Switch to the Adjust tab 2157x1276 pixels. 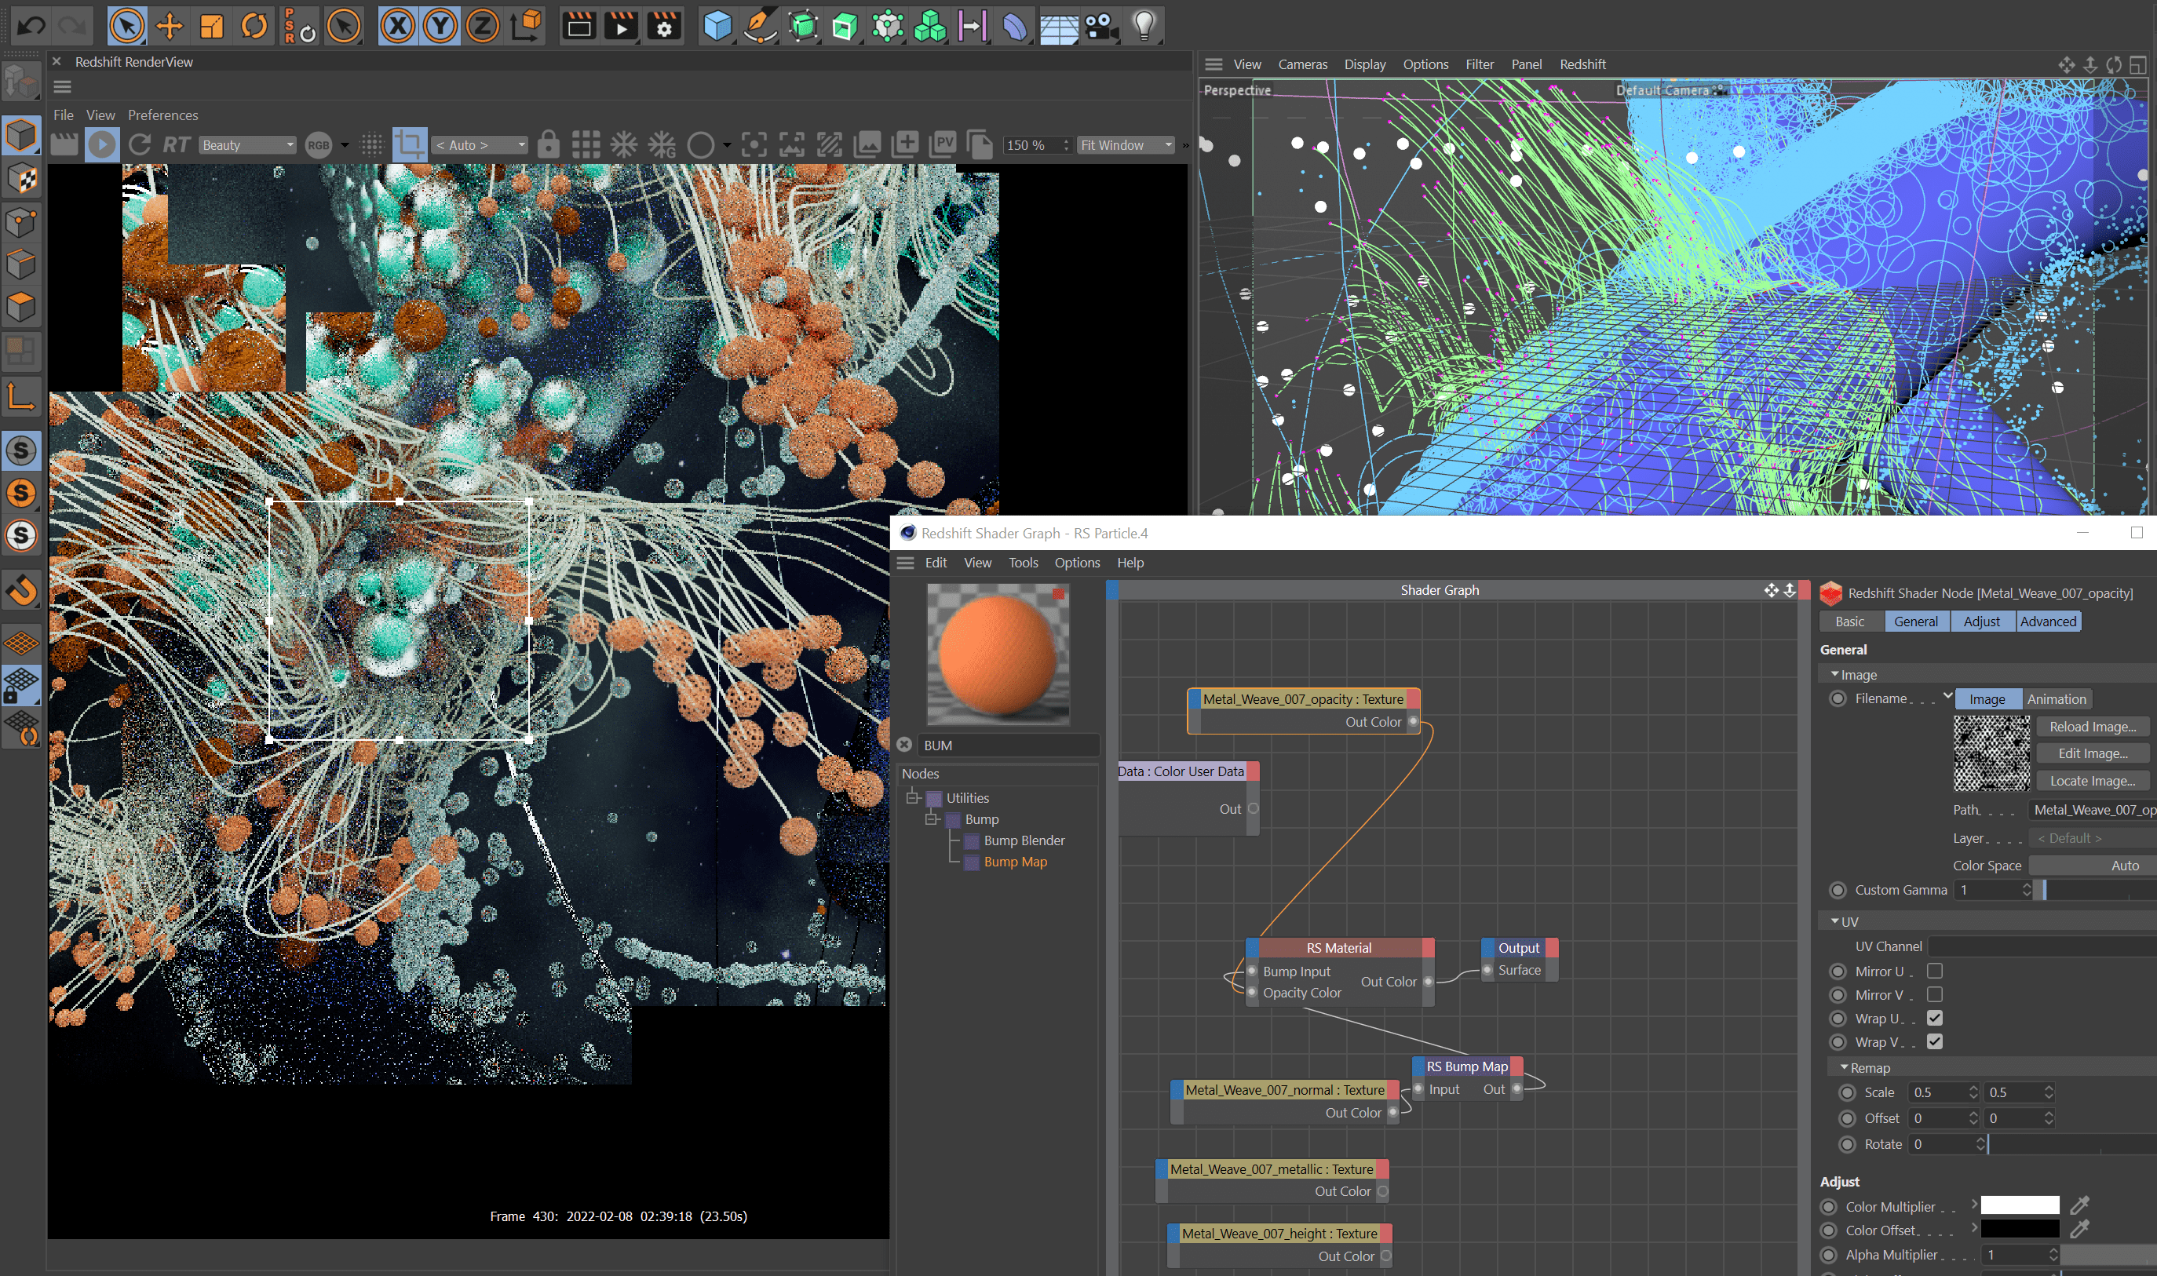click(1981, 621)
